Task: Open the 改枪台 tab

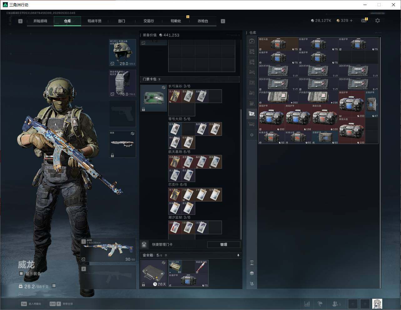Action: pyautogui.click(x=203, y=21)
